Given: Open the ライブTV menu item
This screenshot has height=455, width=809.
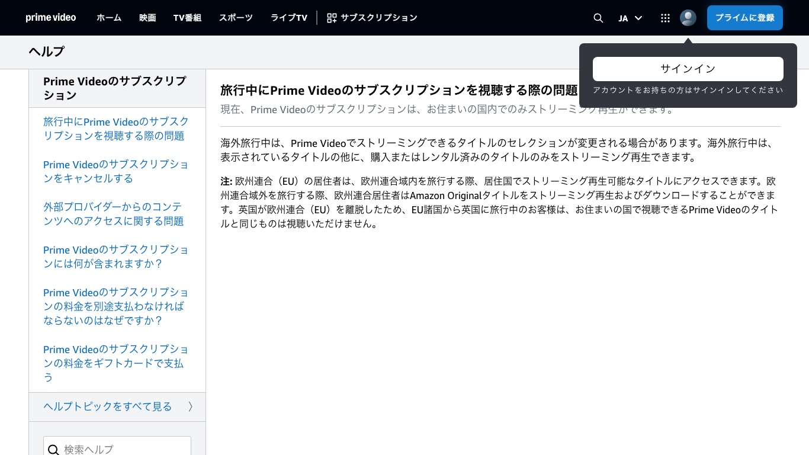Looking at the screenshot, I should (289, 18).
